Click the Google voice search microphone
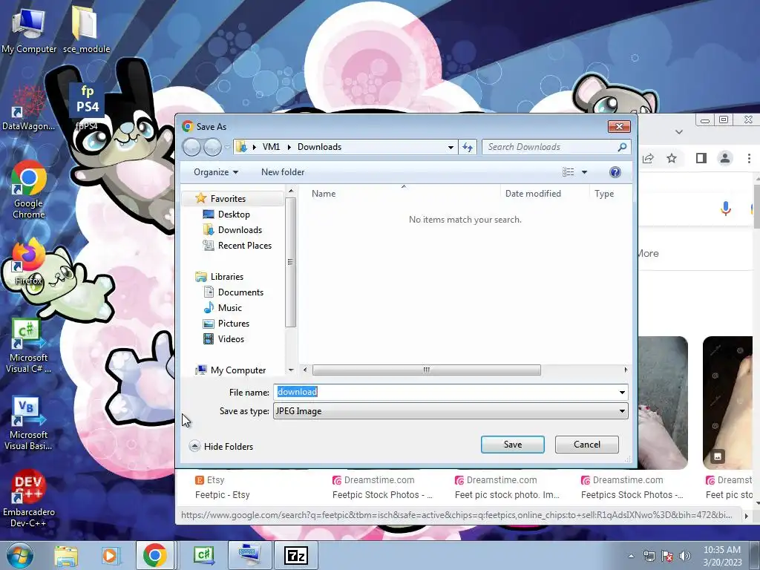 pyautogui.click(x=726, y=209)
